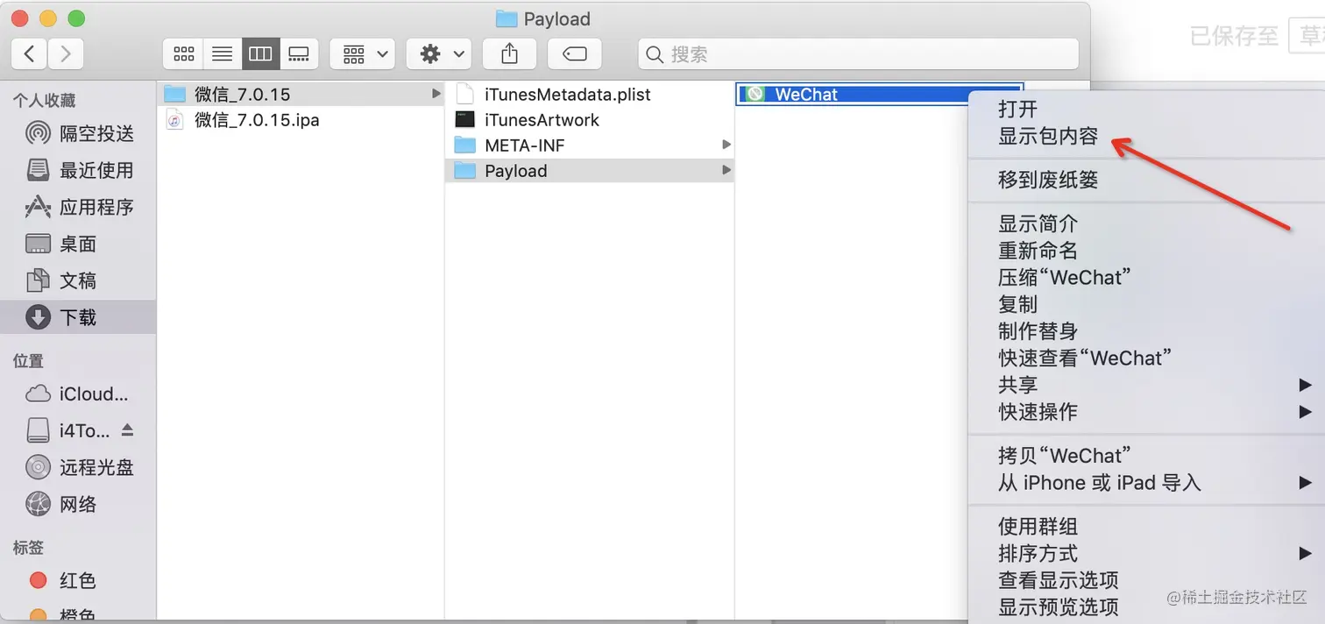Expand the Payload folder arrow
This screenshot has width=1325, height=624.
click(726, 170)
